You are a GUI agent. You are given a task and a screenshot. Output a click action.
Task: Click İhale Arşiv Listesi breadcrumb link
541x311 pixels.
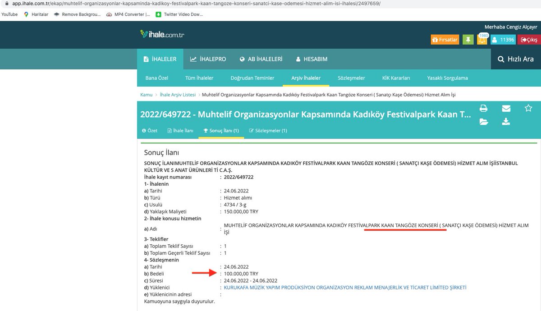pyautogui.click(x=178, y=95)
